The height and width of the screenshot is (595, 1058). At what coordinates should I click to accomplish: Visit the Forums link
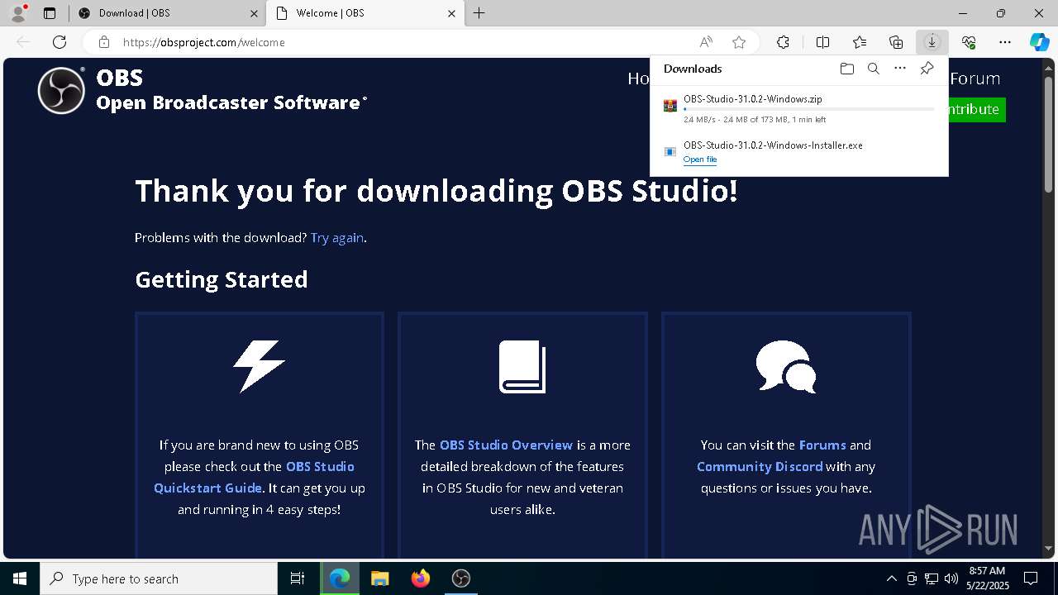point(822,445)
